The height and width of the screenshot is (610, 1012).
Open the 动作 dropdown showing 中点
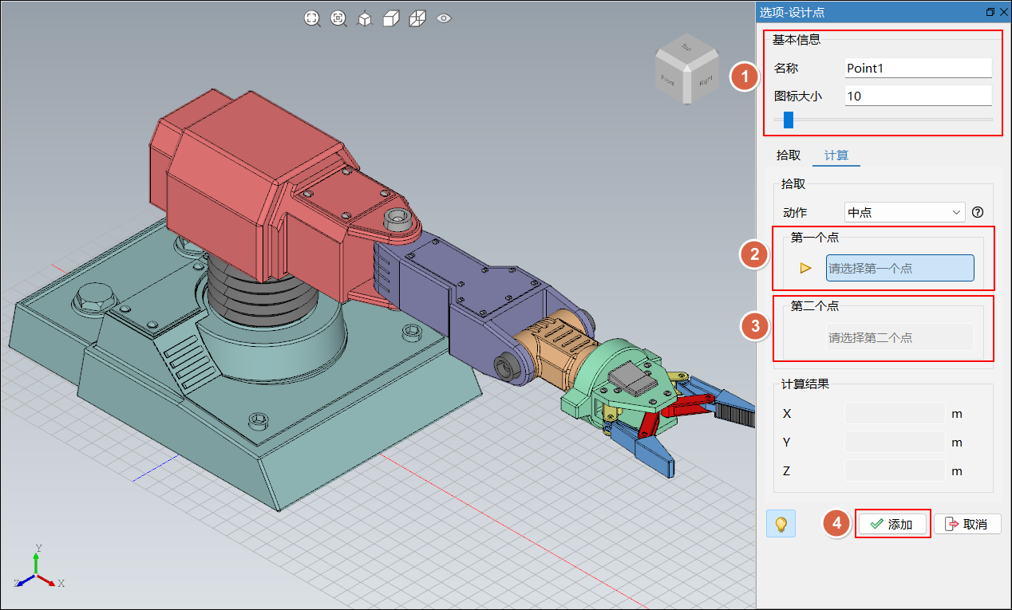point(904,212)
